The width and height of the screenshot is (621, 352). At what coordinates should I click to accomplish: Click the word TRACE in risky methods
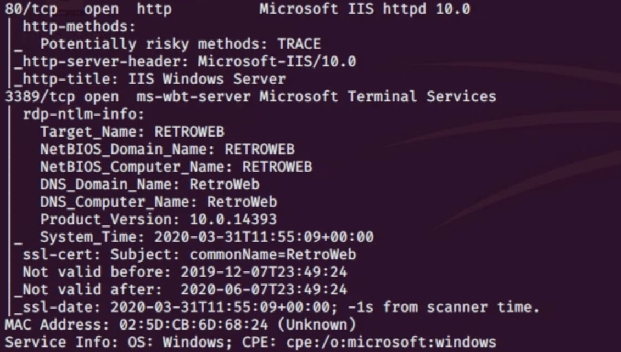point(299,44)
